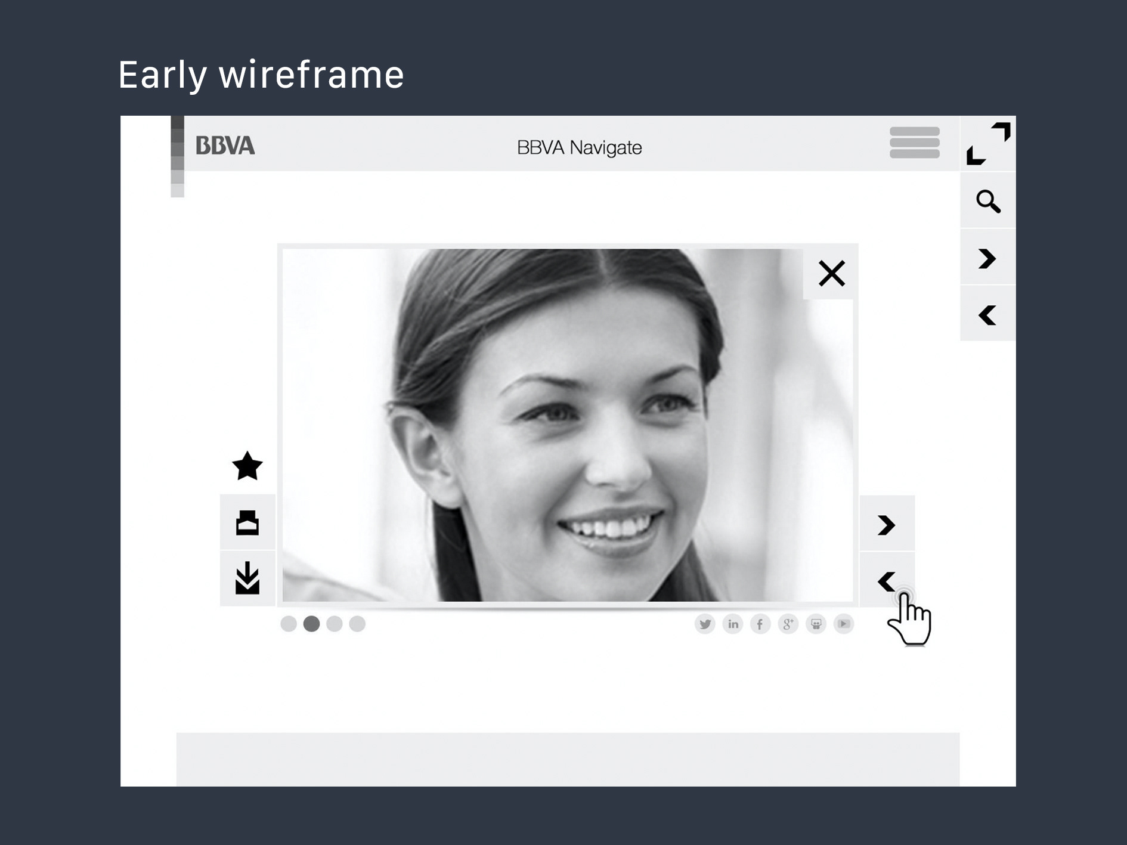Select the fourth pagination dot

coord(357,624)
